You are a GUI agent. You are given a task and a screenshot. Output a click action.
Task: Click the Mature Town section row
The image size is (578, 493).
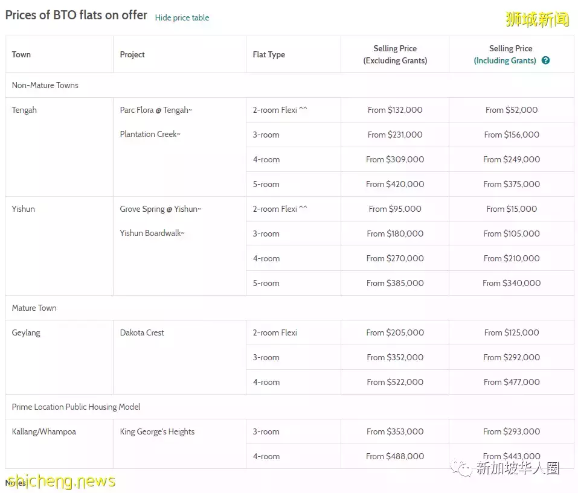pos(34,308)
